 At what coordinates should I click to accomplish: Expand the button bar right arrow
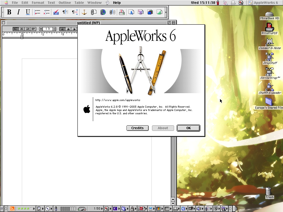pyautogui.click(x=166, y=12)
